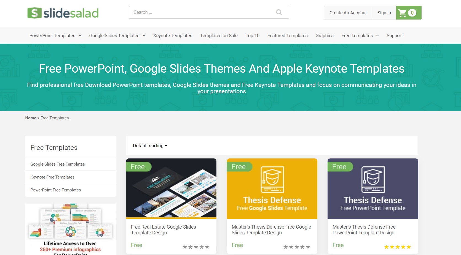The width and height of the screenshot is (461, 255).
Task: Click gold star rating of Thesis Defense PowerPoint
Action: tap(398, 247)
